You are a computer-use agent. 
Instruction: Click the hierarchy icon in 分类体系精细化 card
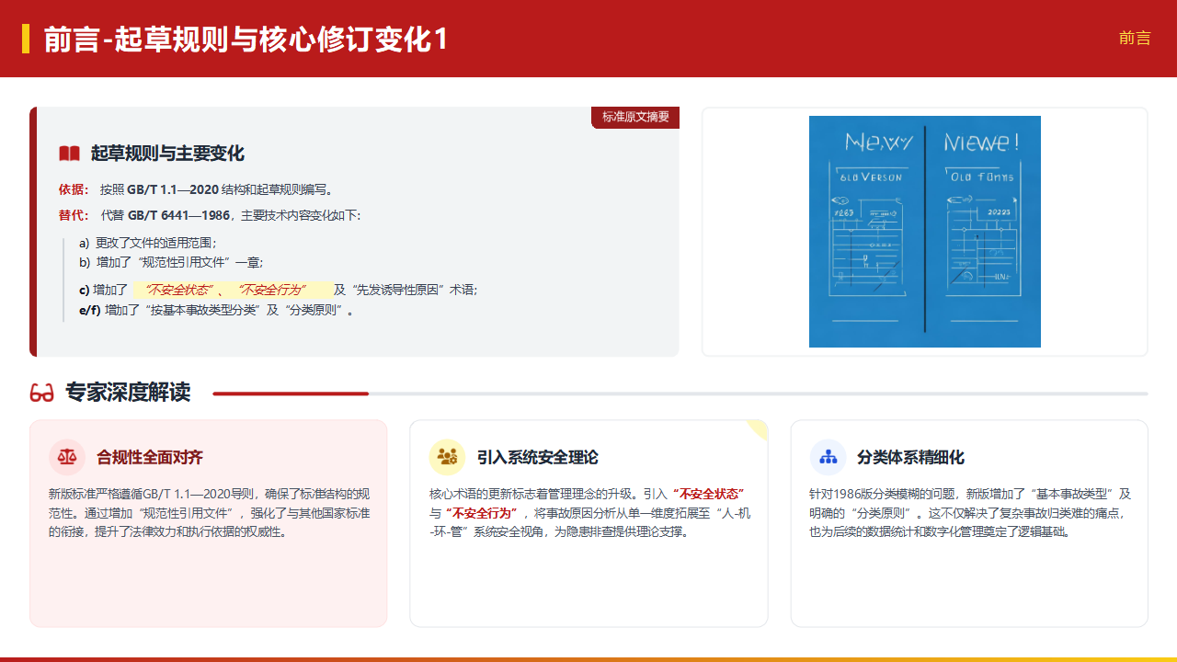(828, 457)
